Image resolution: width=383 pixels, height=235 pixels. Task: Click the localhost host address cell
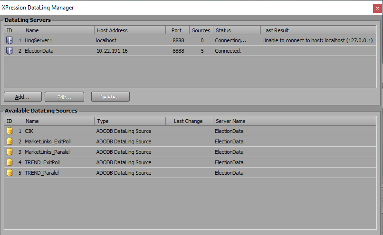[x=106, y=40]
